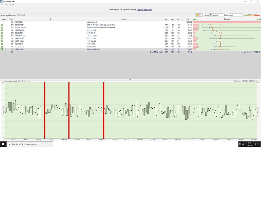Select hop 7 green circle icon

(x=2, y=38)
